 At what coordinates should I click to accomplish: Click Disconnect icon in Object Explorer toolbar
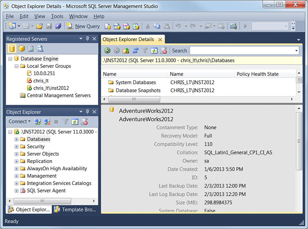tap(47, 121)
